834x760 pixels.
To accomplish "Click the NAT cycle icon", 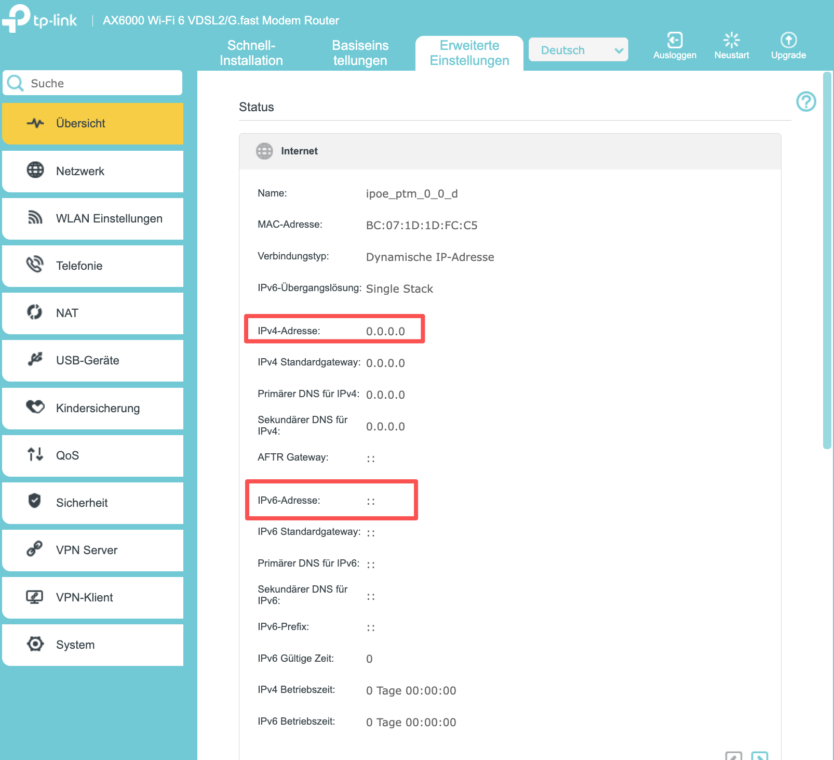I will (35, 312).
